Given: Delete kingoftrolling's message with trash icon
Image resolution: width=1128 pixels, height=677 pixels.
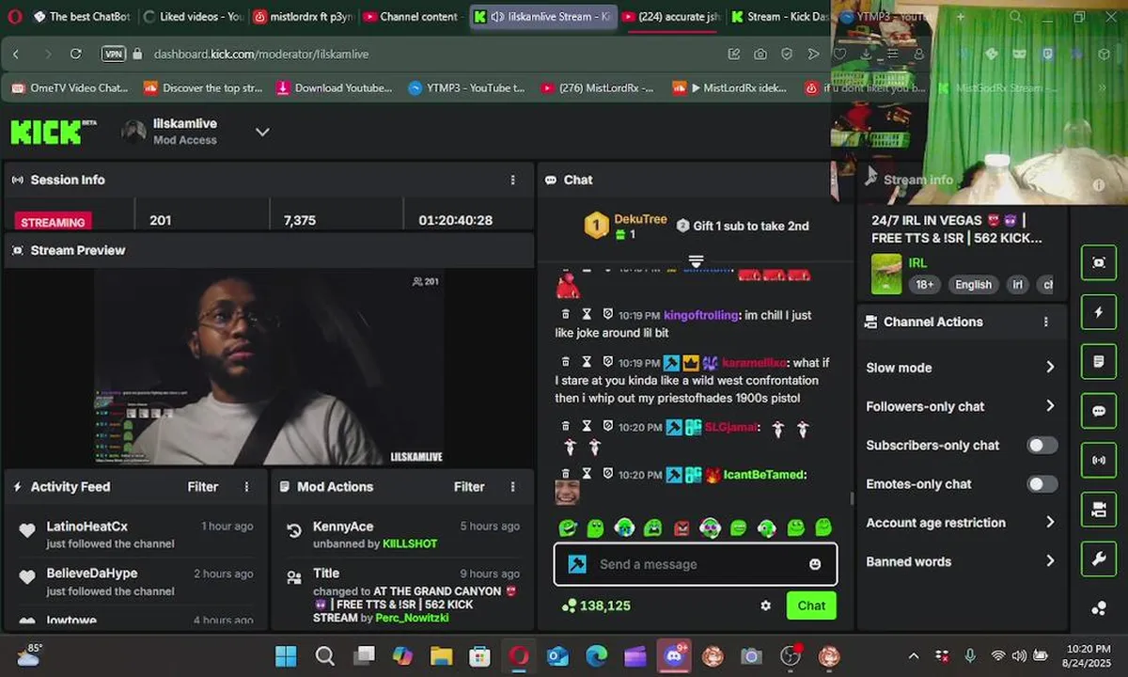Looking at the screenshot, I should 566,314.
